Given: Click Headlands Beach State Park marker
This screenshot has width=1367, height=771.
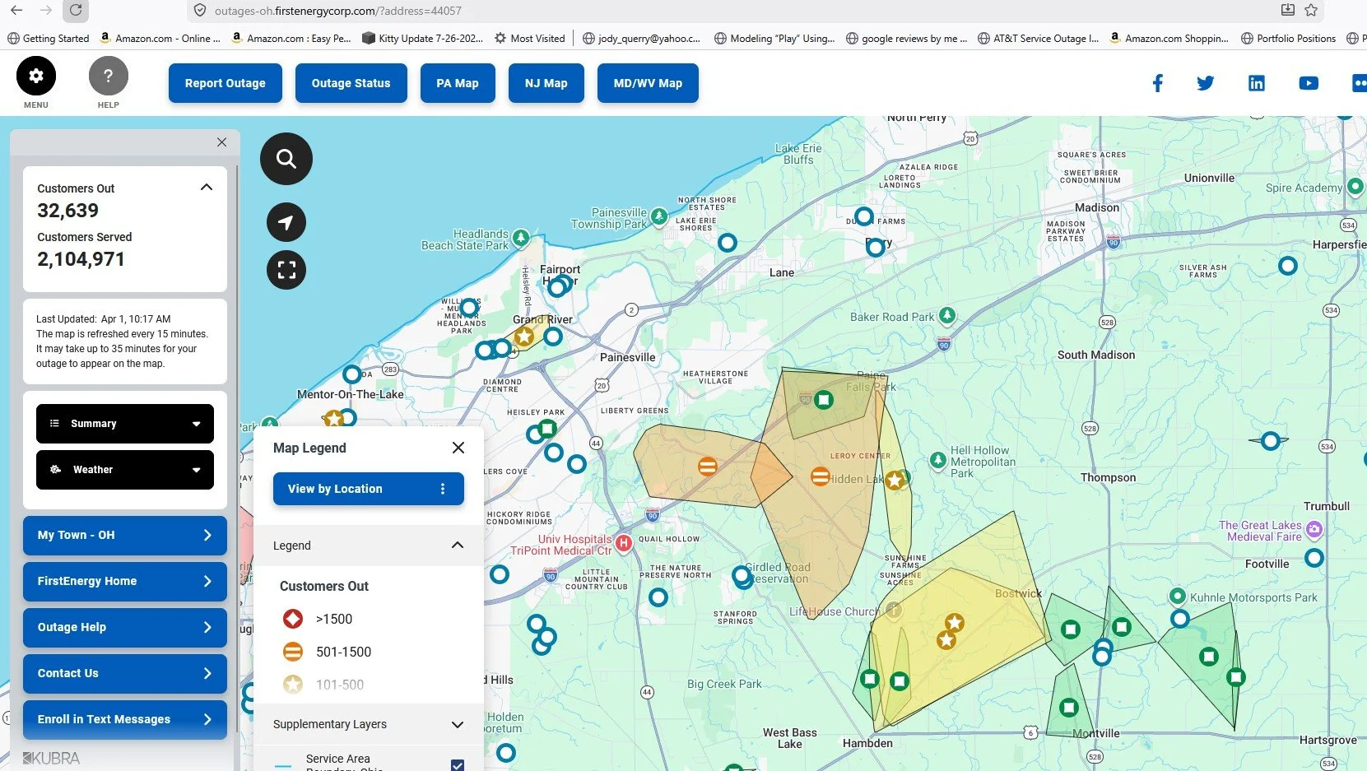Looking at the screenshot, I should coord(521,239).
